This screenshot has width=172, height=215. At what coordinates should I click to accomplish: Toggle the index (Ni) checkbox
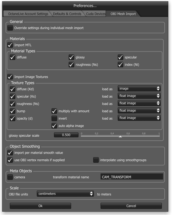click(120, 65)
